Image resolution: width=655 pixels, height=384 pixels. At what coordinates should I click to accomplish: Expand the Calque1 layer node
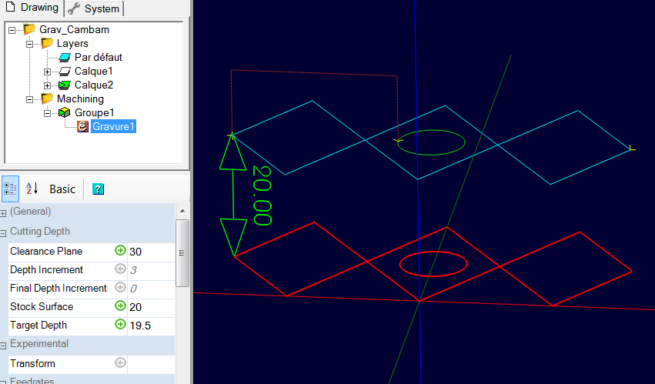pyautogui.click(x=47, y=72)
